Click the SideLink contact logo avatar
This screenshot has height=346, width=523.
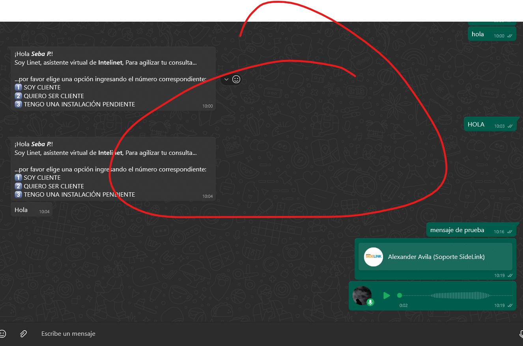pyautogui.click(x=373, y=257)
